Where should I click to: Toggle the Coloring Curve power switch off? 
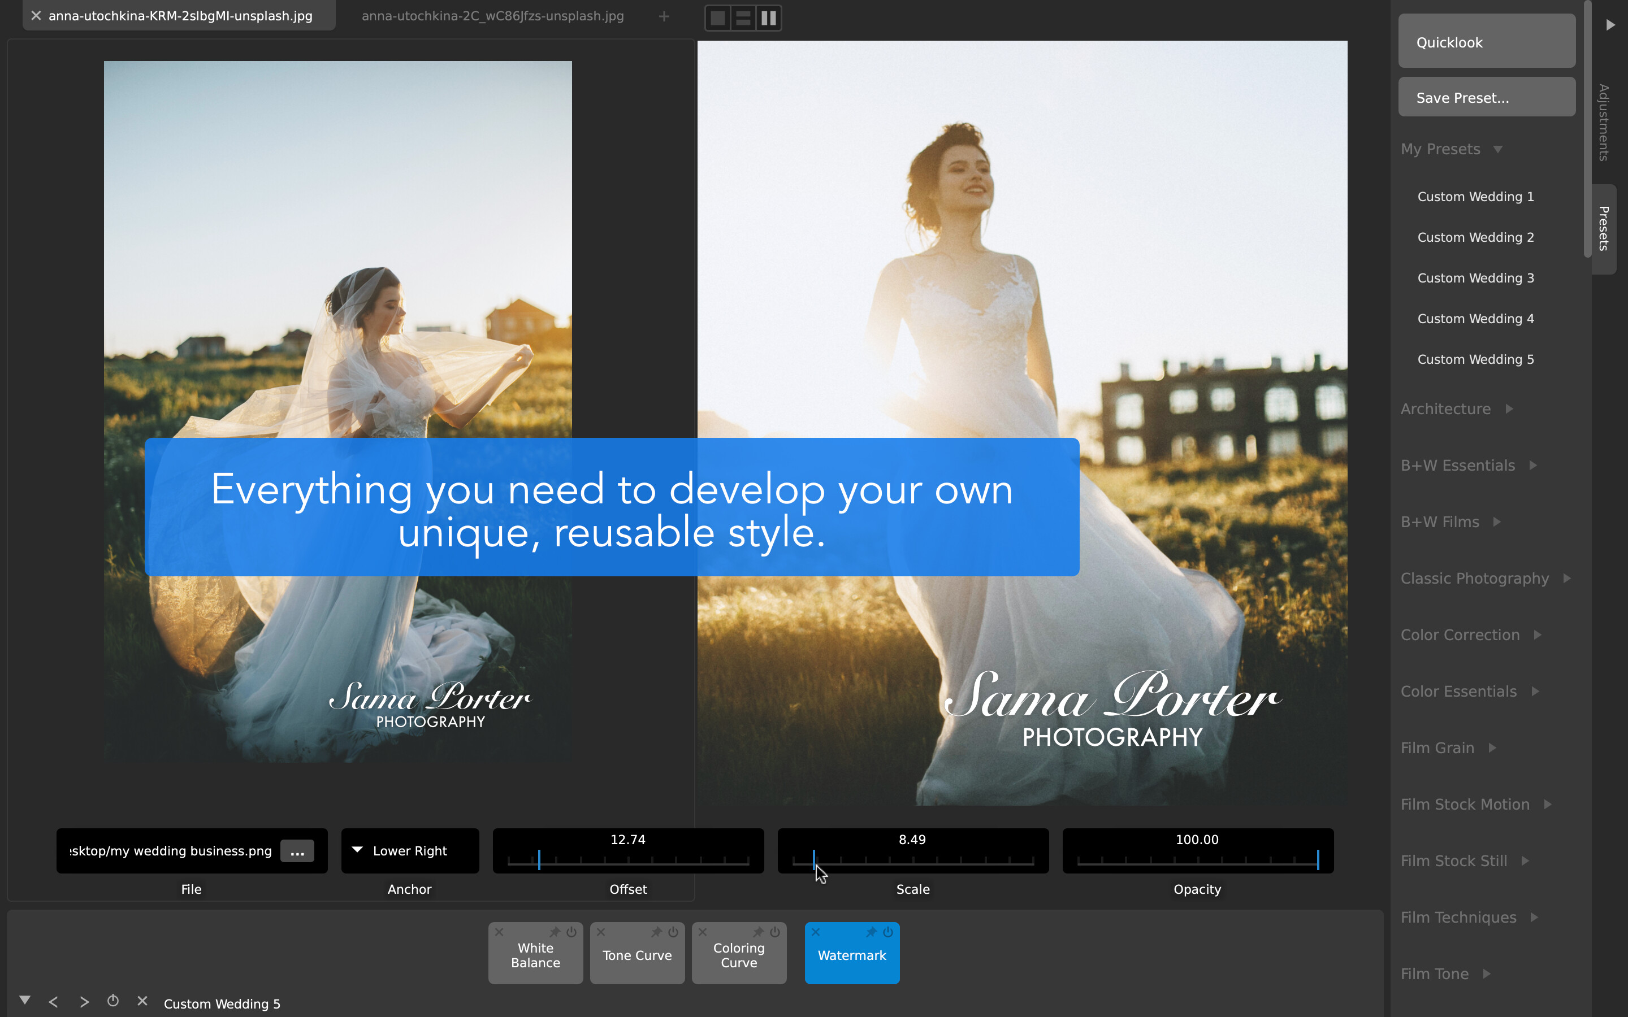(774, 932)
